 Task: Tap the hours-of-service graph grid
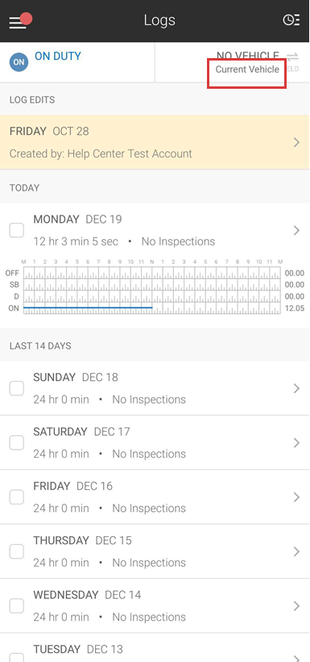(152, 291)
